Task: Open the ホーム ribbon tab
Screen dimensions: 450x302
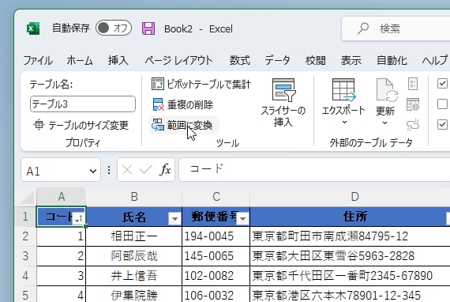Action: 80,61
